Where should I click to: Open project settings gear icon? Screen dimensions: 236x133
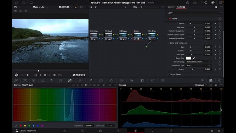219,131
